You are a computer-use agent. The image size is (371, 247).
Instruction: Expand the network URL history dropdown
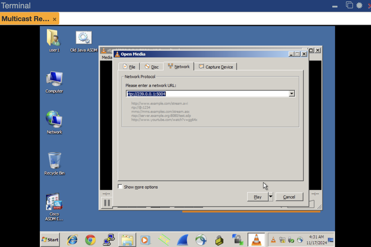[x=291, y=94]
